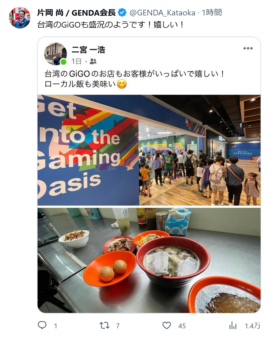Click the 1時間 timestamp link

(212, 12)
